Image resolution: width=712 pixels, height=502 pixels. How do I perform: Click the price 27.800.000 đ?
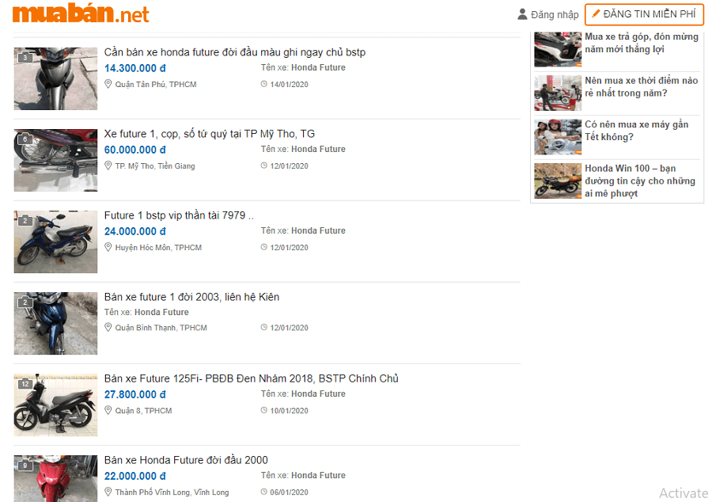(x=134, y=394)
